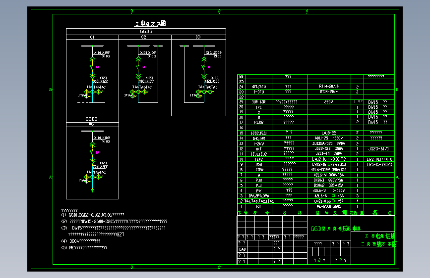
Task: Click the DS862 380V model cell
Action: (x=329, y=185)
